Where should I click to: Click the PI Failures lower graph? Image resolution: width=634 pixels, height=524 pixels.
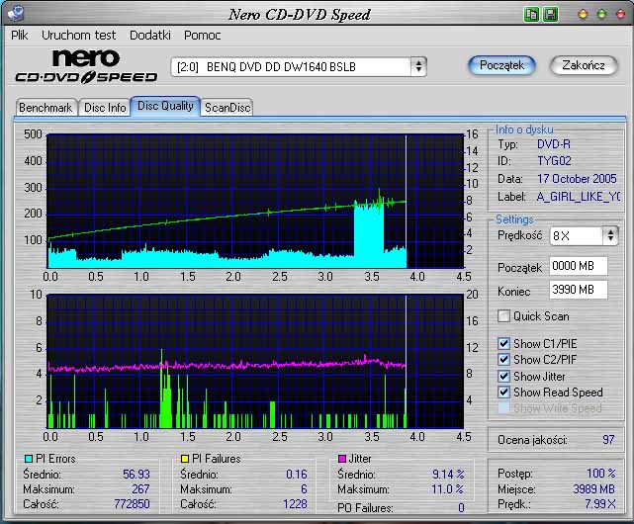255,361
